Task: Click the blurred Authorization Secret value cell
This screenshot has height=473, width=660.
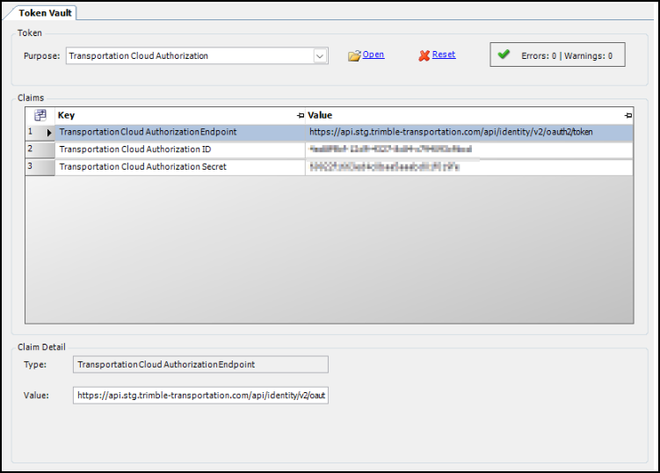Action: (469, 167)
